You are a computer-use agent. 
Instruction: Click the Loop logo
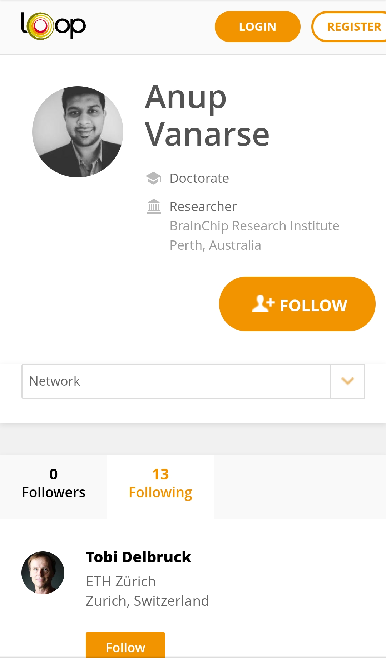54,26
